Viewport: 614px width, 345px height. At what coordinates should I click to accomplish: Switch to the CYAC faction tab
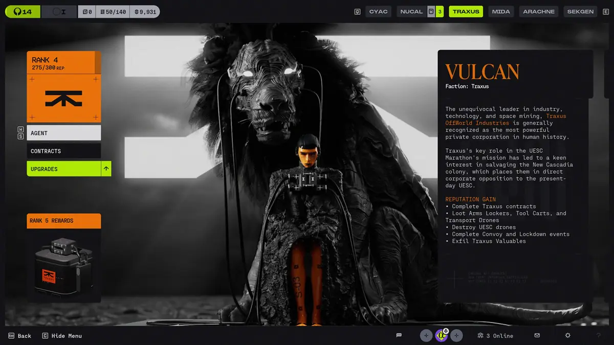378,11
